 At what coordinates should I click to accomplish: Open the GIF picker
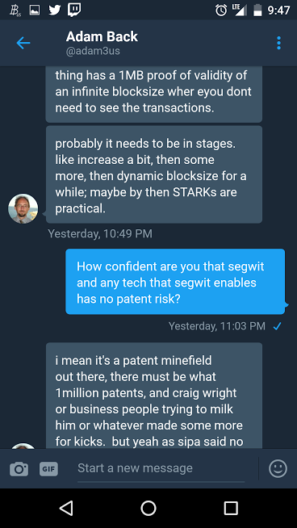click(48, 469)
